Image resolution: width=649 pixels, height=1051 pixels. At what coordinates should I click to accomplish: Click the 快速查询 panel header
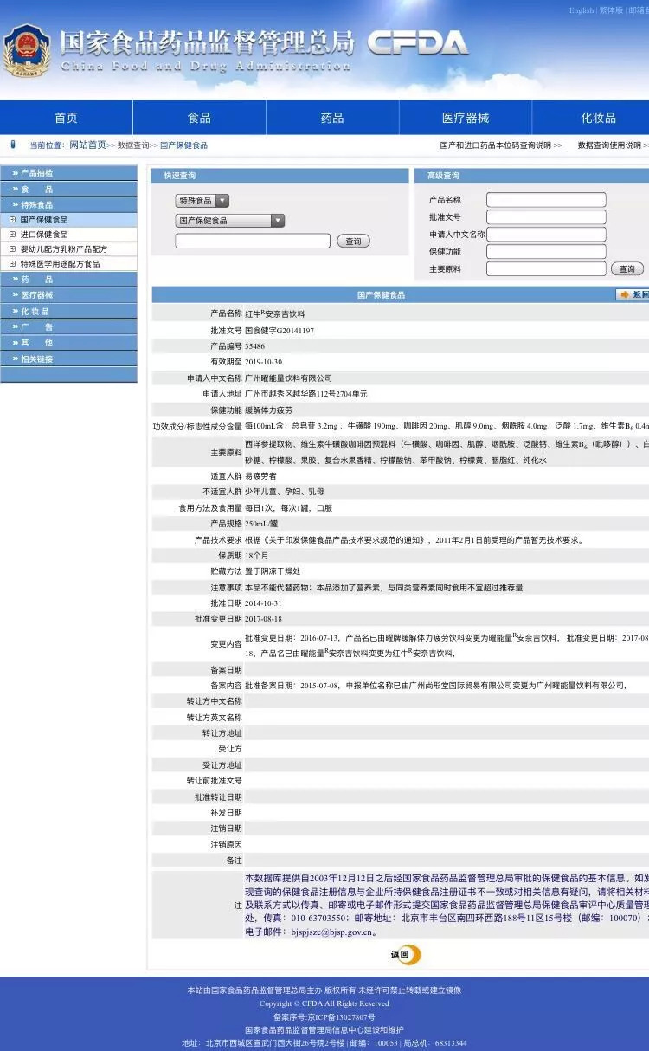click(x=280, y=176)
